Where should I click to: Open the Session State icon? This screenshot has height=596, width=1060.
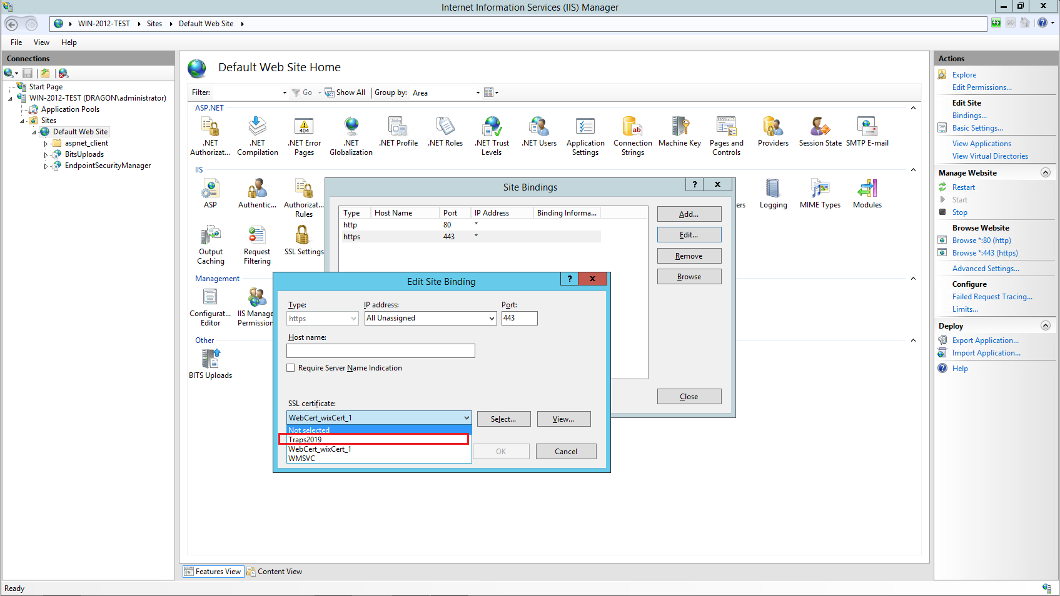[820, 131]
